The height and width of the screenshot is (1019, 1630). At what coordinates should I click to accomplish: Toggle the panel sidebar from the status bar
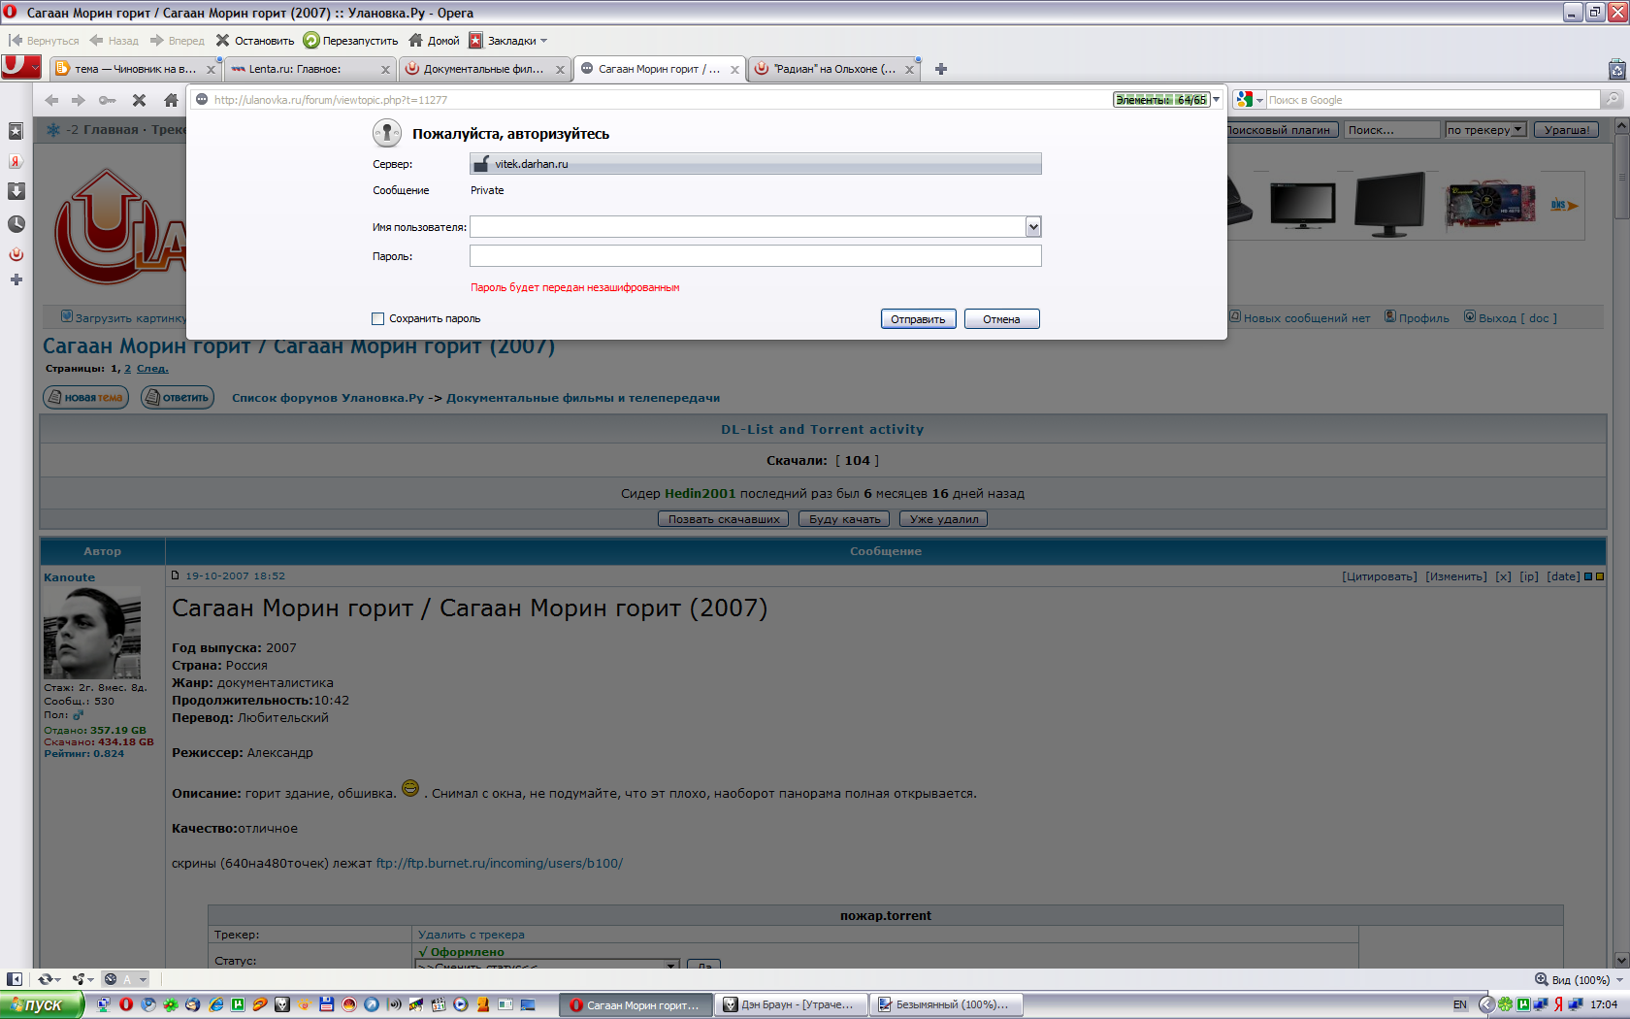(15, 979)
